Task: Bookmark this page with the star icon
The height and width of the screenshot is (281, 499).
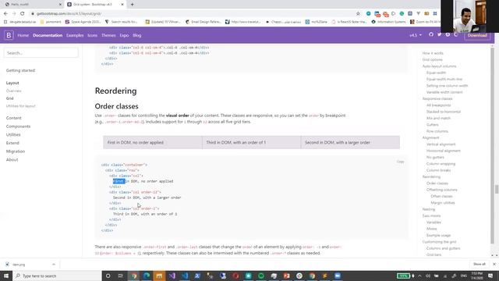Action: (358, 14)
